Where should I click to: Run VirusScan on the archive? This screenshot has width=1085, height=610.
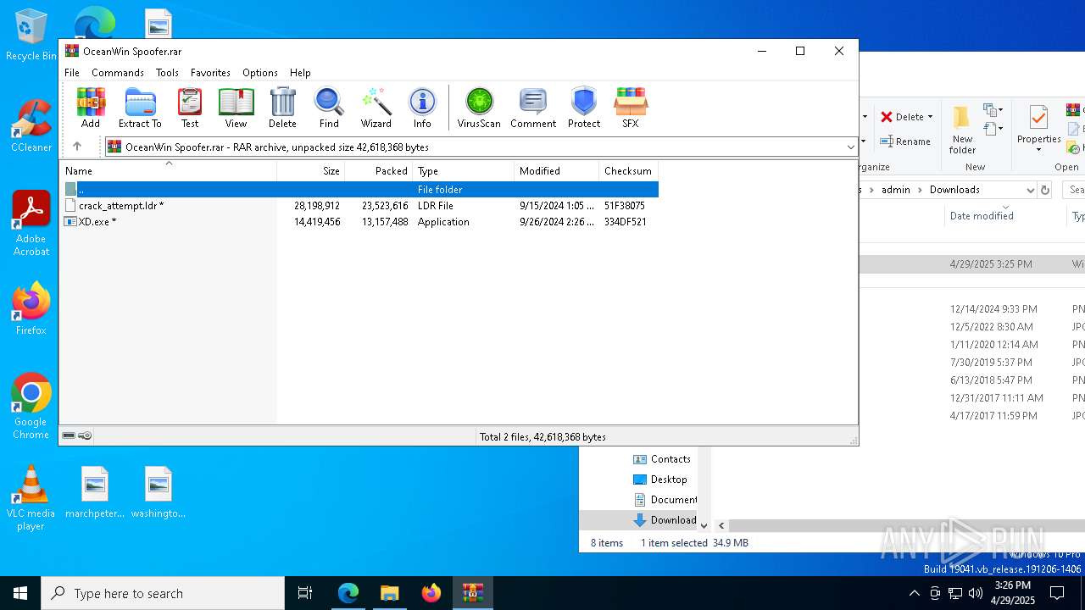479,108
